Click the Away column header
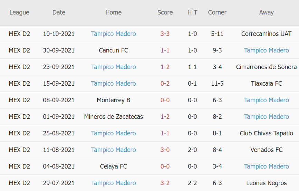 click(x=266, y=12)
